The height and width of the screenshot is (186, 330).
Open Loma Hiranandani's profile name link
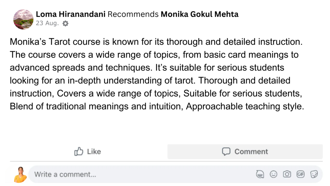[71, 14]
